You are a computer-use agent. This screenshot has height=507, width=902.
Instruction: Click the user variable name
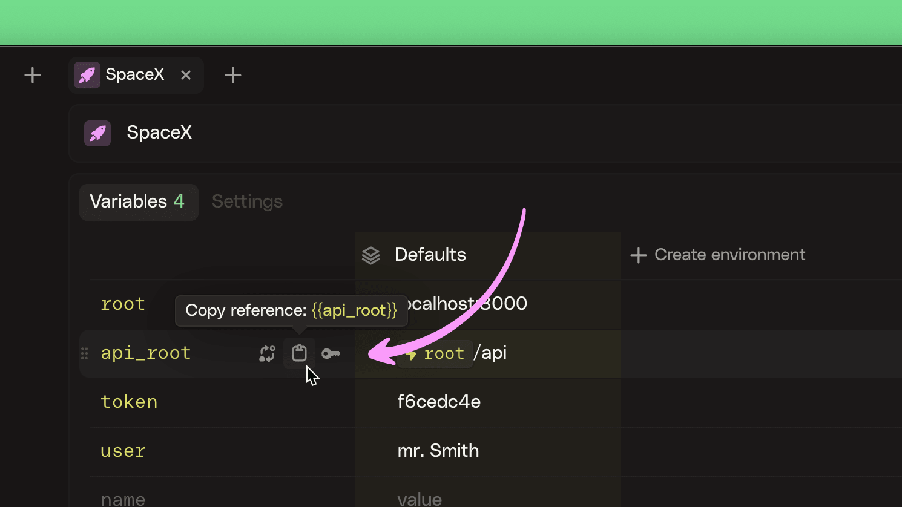[x=123, y=451]
